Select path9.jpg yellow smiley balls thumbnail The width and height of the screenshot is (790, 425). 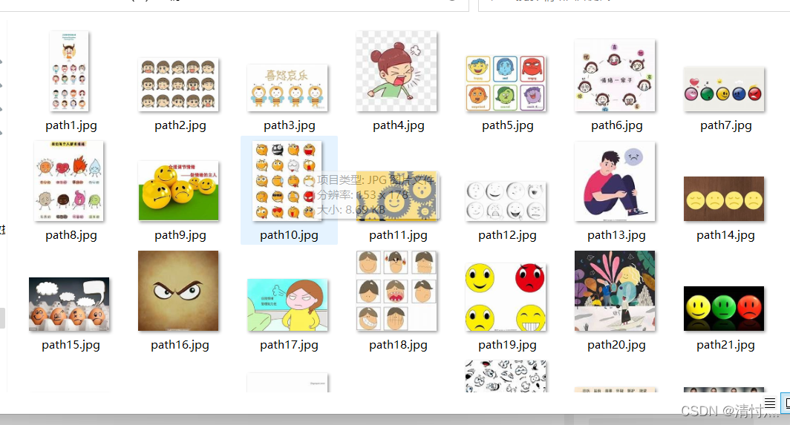[x=178, y=191]
